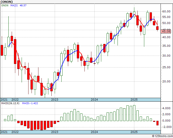Click the 25.00 price axis label
The height and width of the screenshot is (138, 173).
166,67
